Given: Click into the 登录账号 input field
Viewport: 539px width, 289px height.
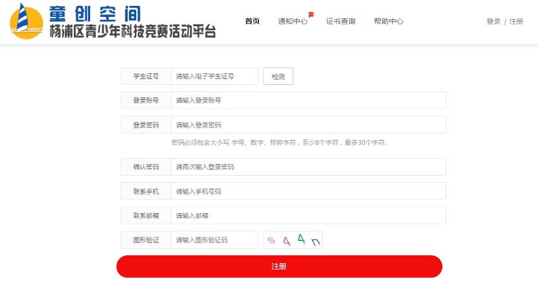Looking at the screenshot, I should click(308, 100).
